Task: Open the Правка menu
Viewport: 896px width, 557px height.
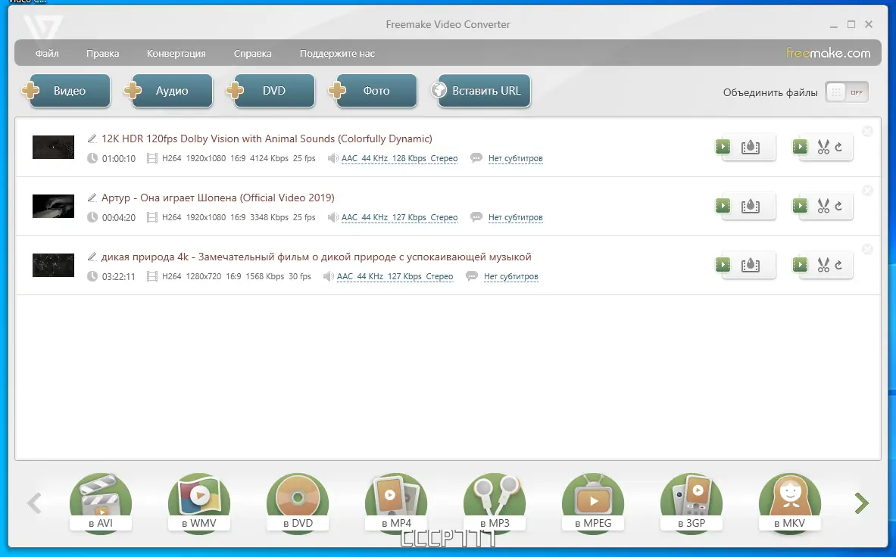Action: (103, 53)
